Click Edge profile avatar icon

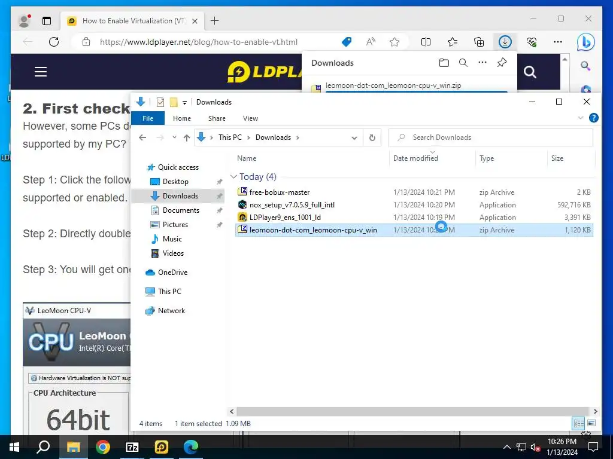click(25, 21)
